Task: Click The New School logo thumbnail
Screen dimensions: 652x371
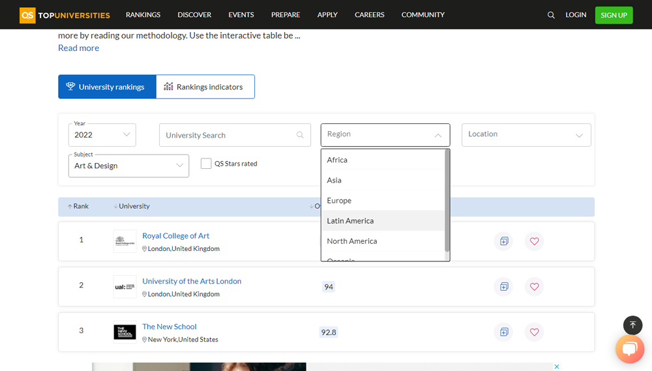Action: [125, 332]
